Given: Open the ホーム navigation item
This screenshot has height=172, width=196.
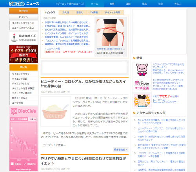Looking at the screenshot, I should tap(94, 4).
